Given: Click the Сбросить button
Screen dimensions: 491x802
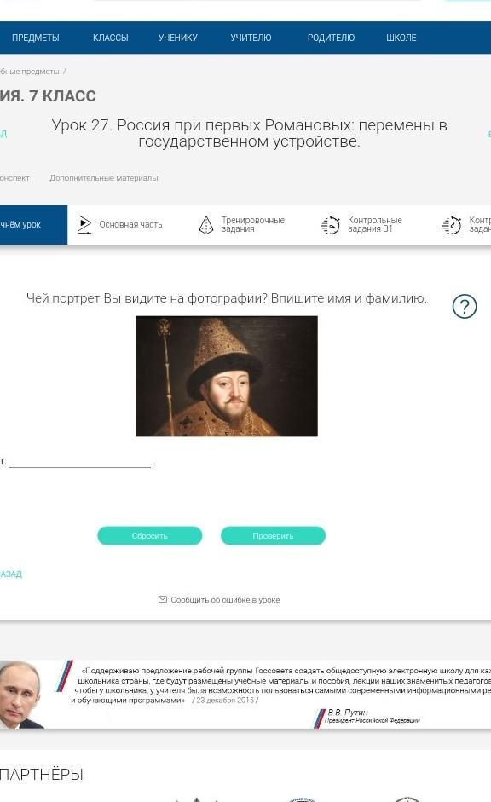Looking at the screenshot, I should (x=150, y=535).
